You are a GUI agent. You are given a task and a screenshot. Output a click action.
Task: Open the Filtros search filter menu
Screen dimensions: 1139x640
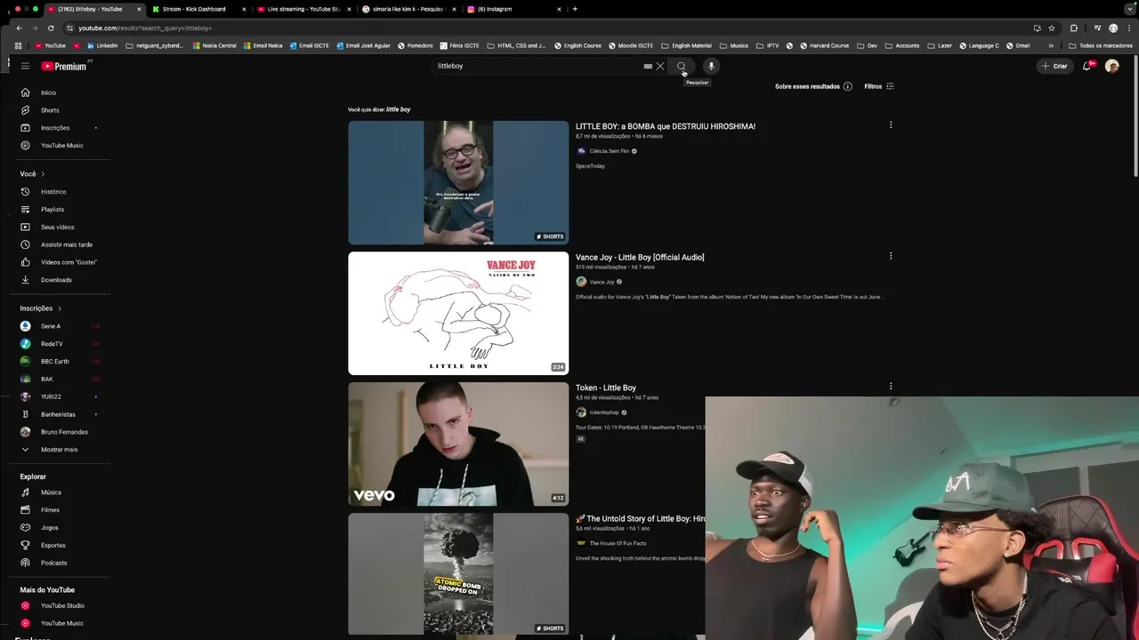[x=879, y=86]
